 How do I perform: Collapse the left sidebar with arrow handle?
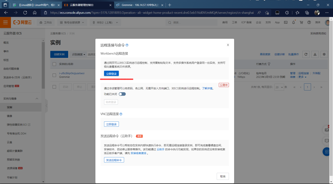pos(46,106)
